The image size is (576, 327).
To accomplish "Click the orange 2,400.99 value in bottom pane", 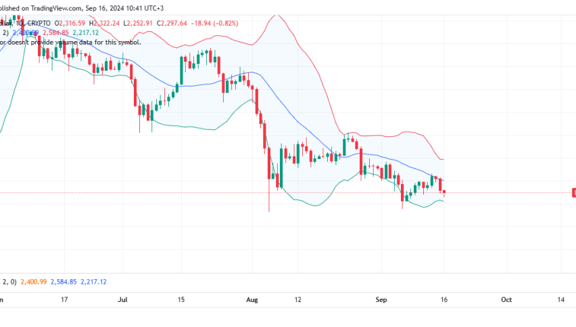I will (34, 282).
